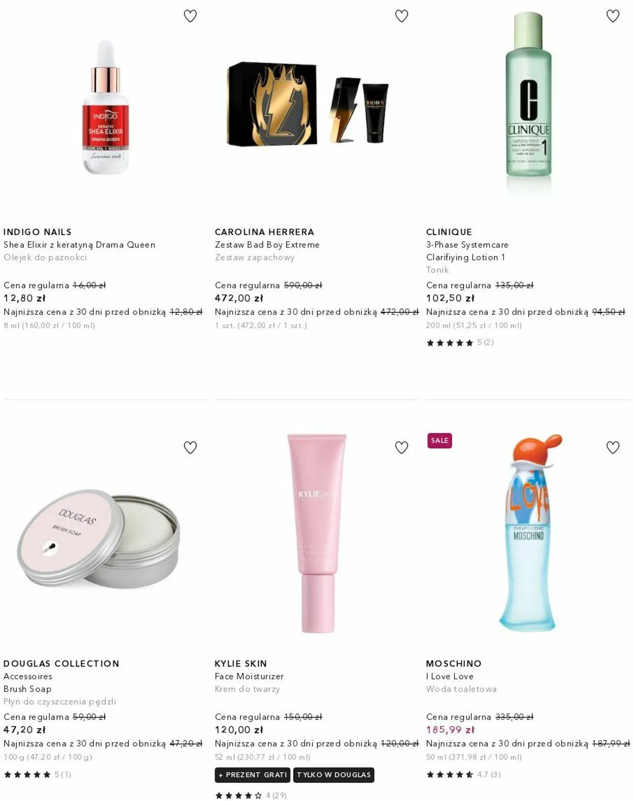Screen dimensions: 634x801
Task: View the Moschino I Love Love bottle image
Action: [x=530, y=532]
